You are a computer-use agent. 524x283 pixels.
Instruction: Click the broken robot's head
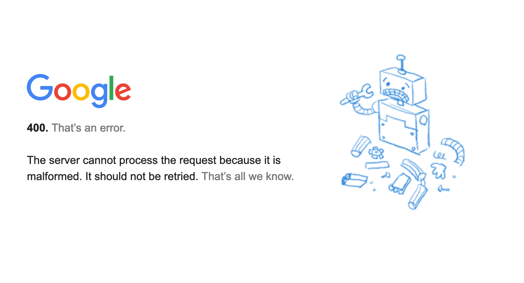click(402, 86)
